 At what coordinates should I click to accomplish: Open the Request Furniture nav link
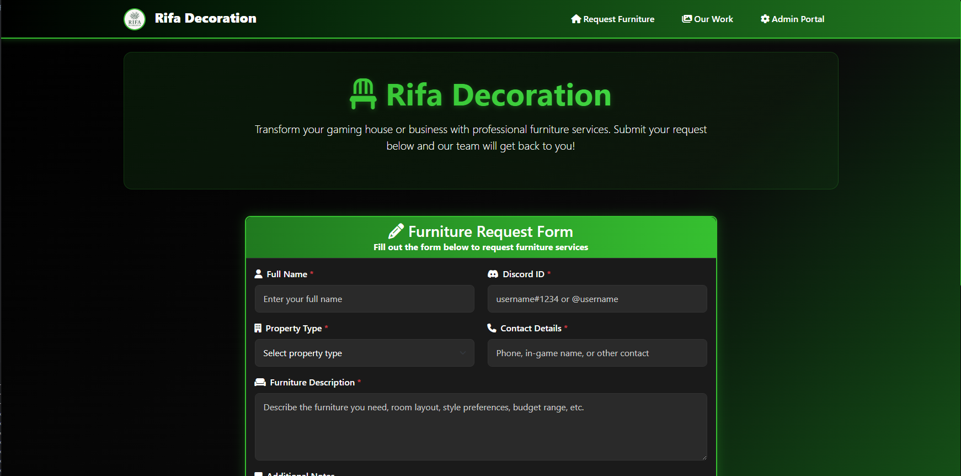[612, 19]
